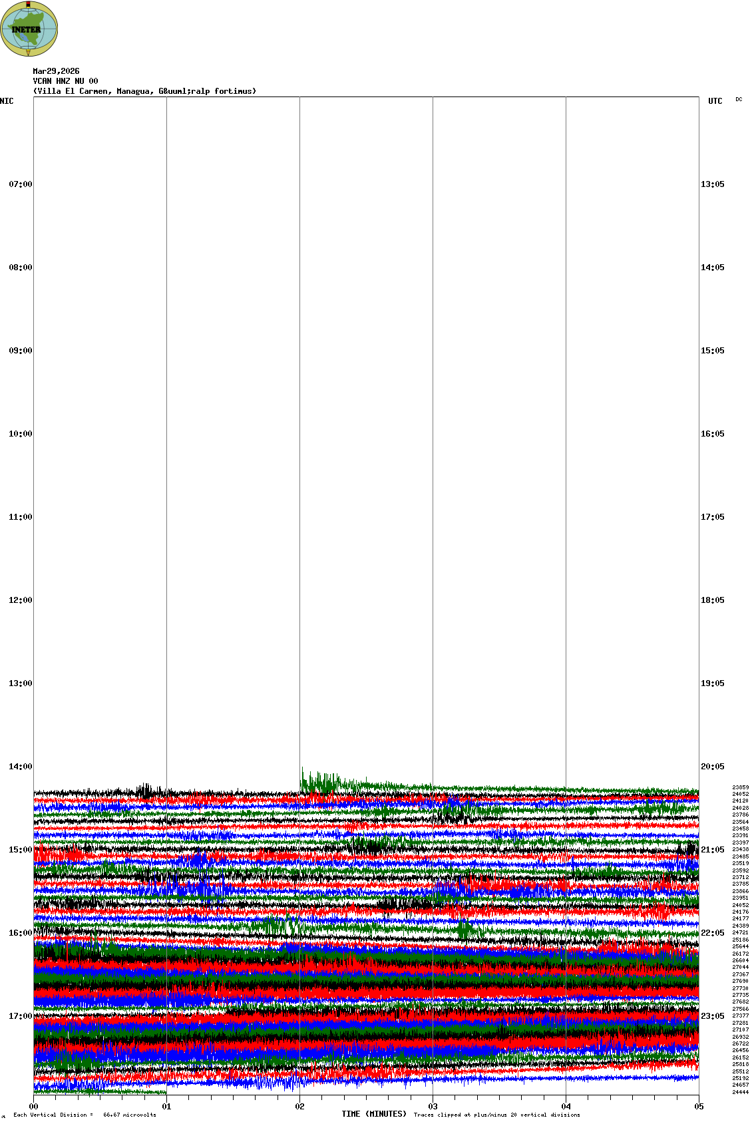
Task: Click the 02 minute axis label
Action: 299,1107
